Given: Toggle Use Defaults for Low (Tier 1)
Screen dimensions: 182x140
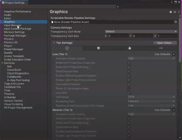Looking at the screenshot, I should pyautogui.click(x=174, y=54).
